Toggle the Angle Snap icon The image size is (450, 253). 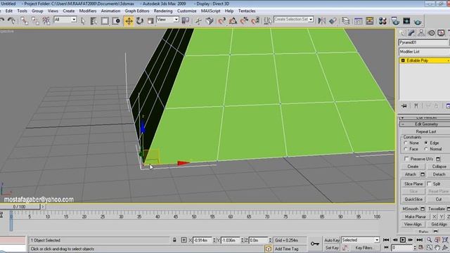coord(233,21)
